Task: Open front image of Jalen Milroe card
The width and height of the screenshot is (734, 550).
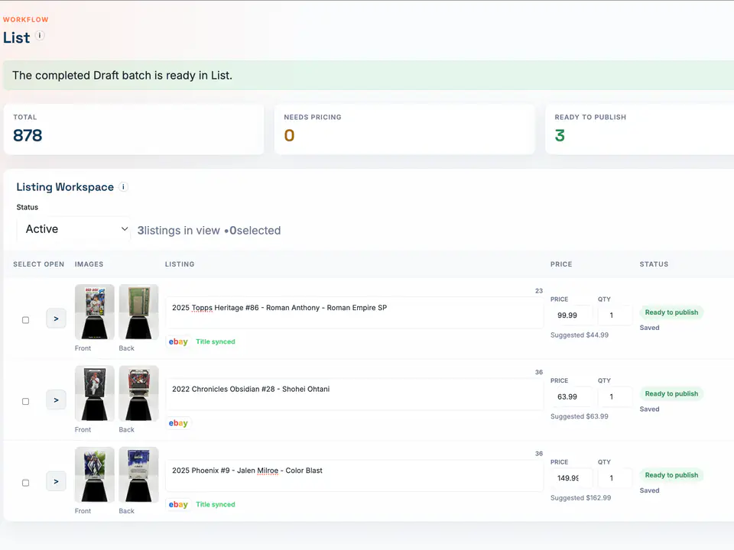Action: point(95,474)
